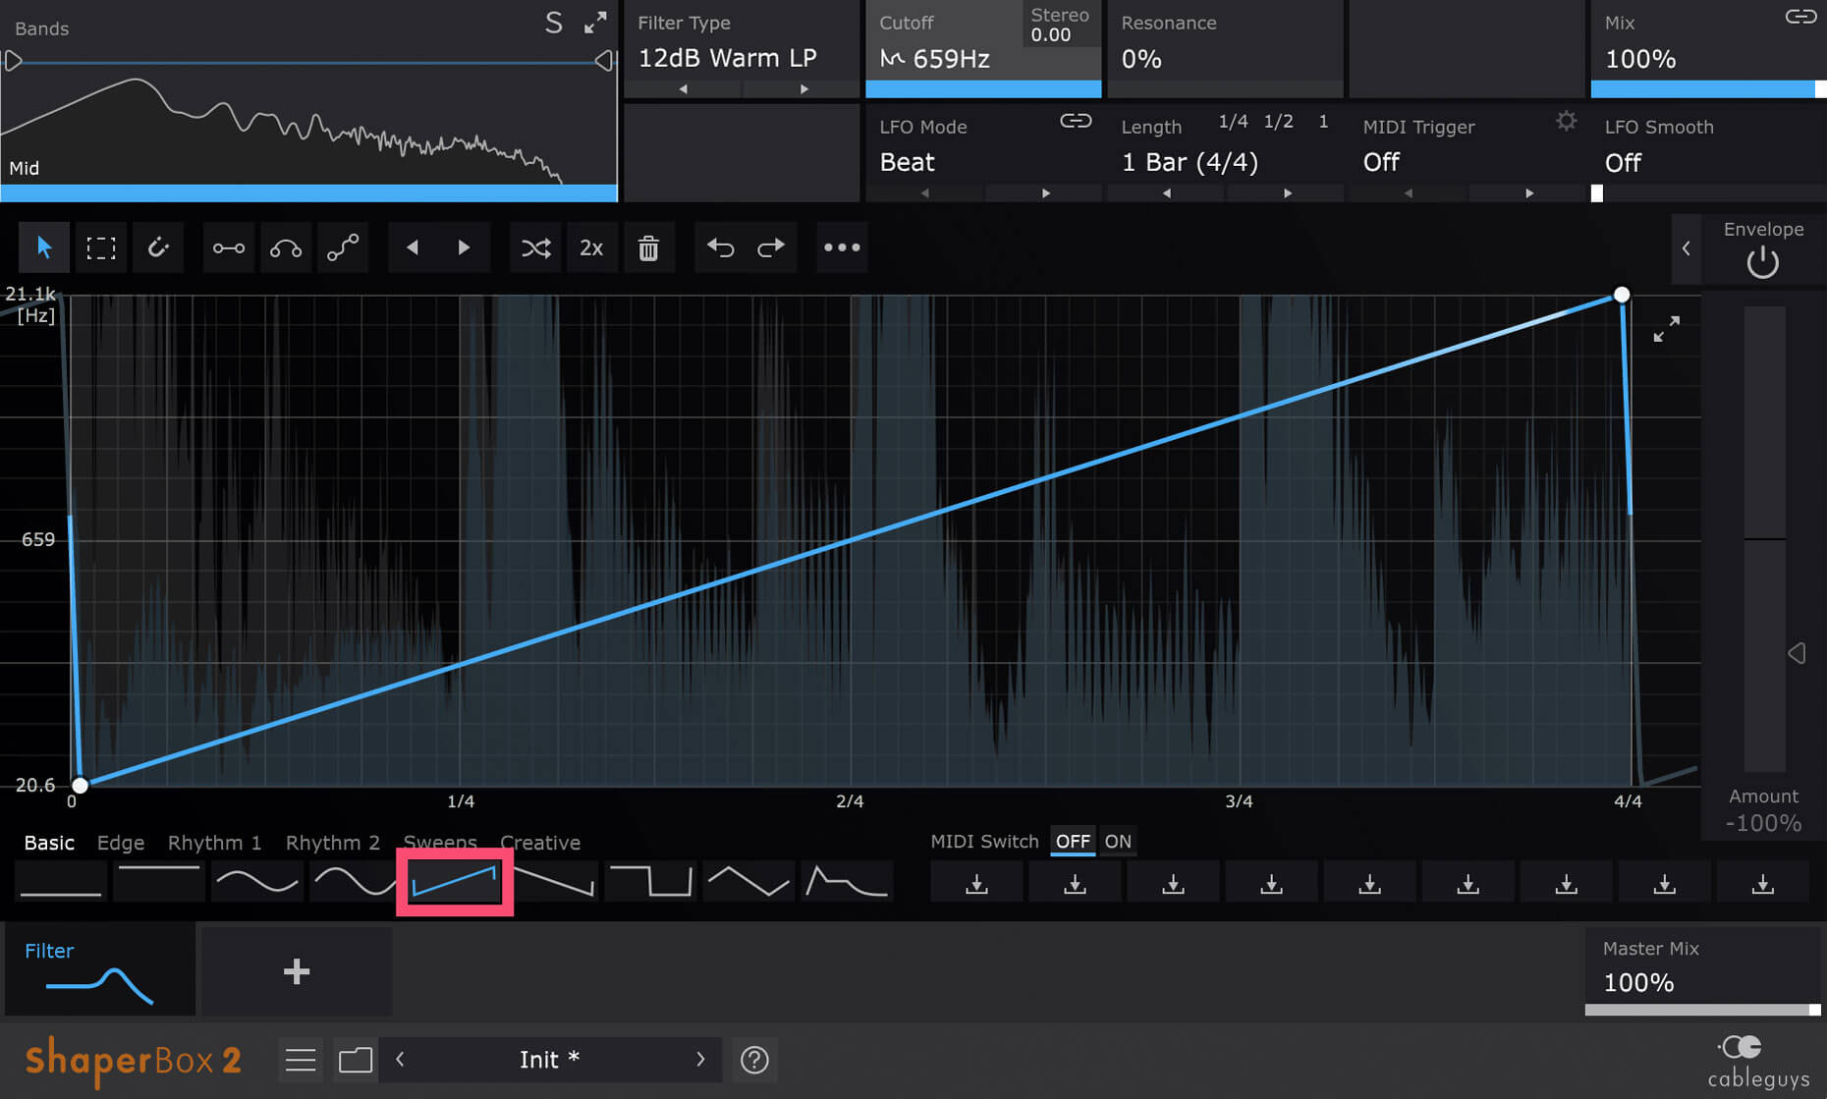The image size is (1827, 1099).
Task: Open the preset folder browser
Action: click(x=356, y=1061)
